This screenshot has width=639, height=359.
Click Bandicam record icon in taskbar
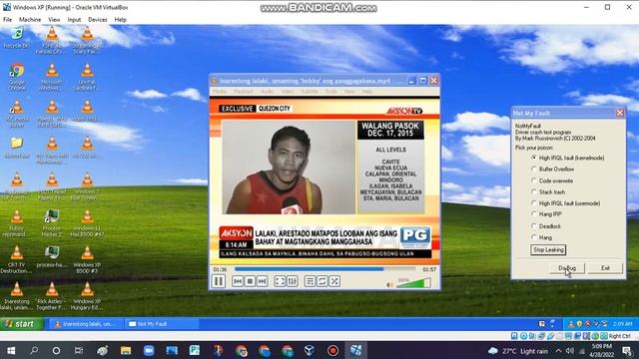point(332,350)
